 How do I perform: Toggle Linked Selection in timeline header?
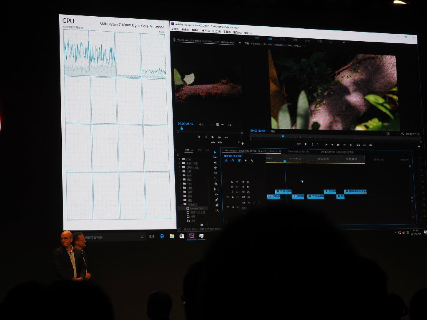(239, 160)
